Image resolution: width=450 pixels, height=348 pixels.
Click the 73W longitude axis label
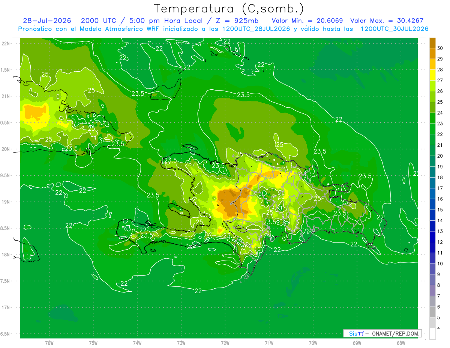click(x=181, y=343)
